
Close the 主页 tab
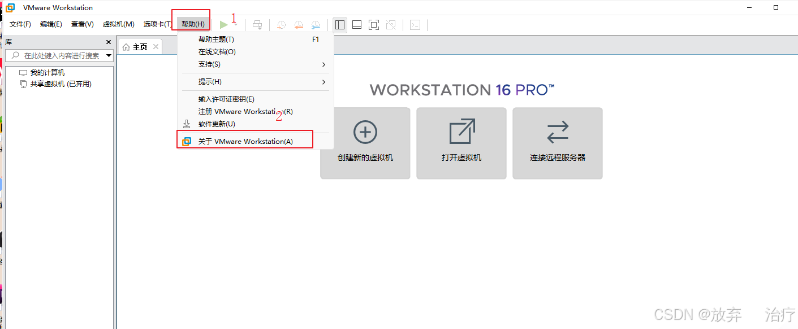(x=156, y=47)
